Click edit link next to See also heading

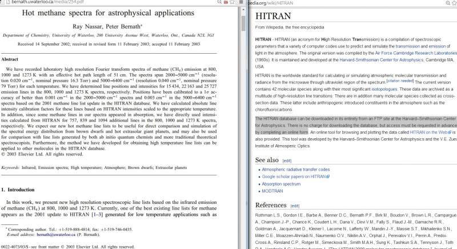287,160
